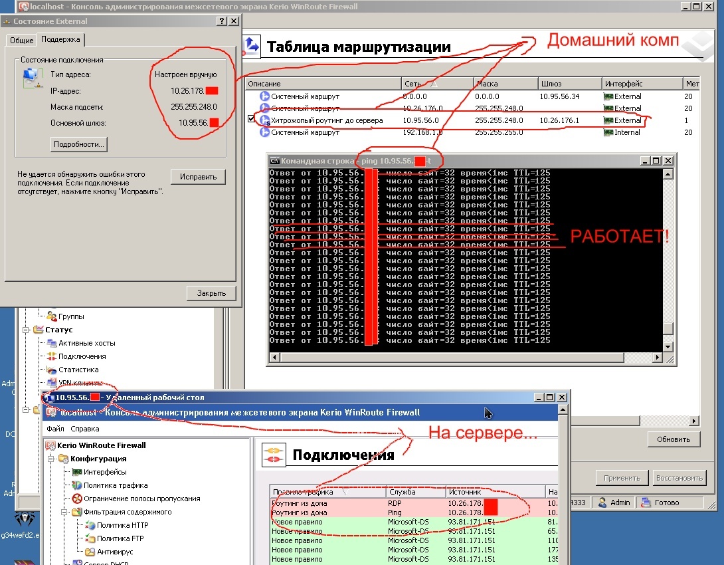This screenshot has height=565, width=724.
Task: Click Подключения icon in the Статус tree
Action: pyautogui.click(x=52, y=356)
